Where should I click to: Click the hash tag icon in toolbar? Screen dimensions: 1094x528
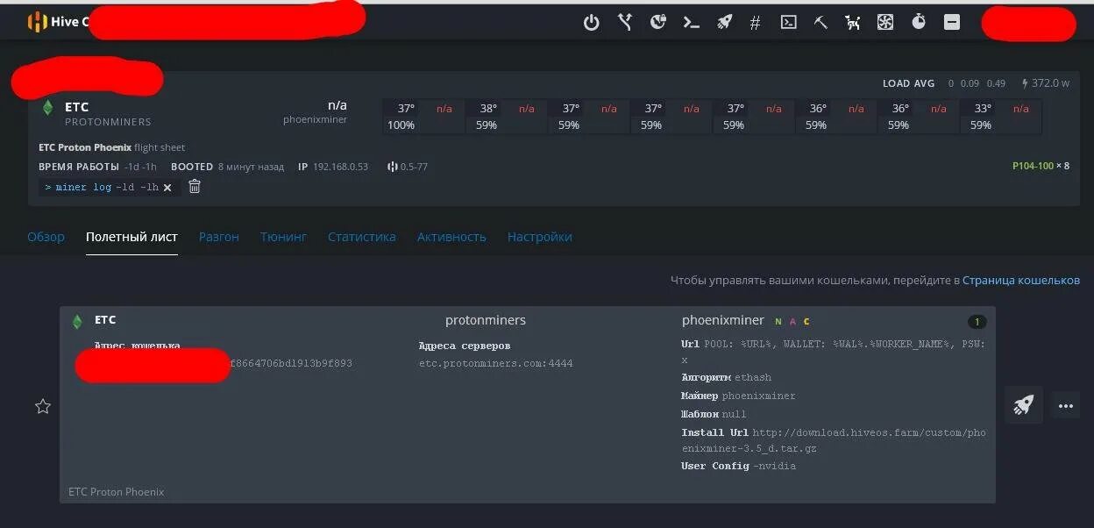click(x=756, y=23)
